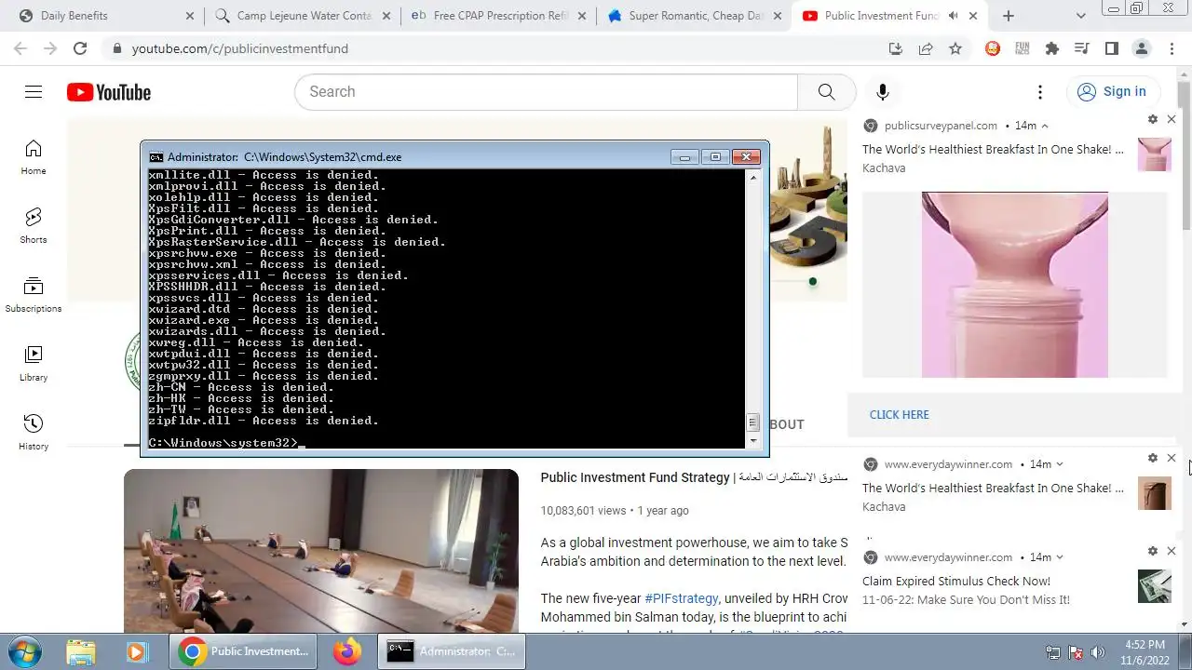This screenshot has width=1192, height=670.
Task: Open Subscriptions in YouTube sidebar
Action: point(34,294)
